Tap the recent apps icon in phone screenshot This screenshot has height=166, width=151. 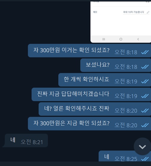[x=104, y=39]
